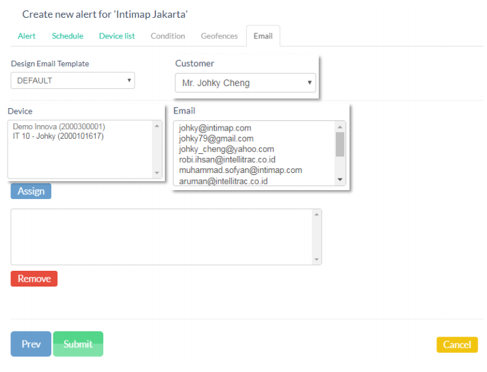Cancel the alert creation
Viewport: 487px width, 372px height.
tap(456, 345)
